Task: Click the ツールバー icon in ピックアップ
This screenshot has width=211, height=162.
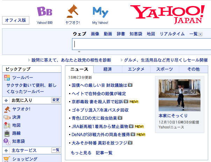Action: [7, 78]
